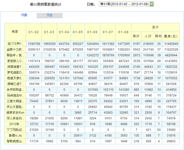Click the 01-08 column header

pyautogui.click(x=123, y=32)
